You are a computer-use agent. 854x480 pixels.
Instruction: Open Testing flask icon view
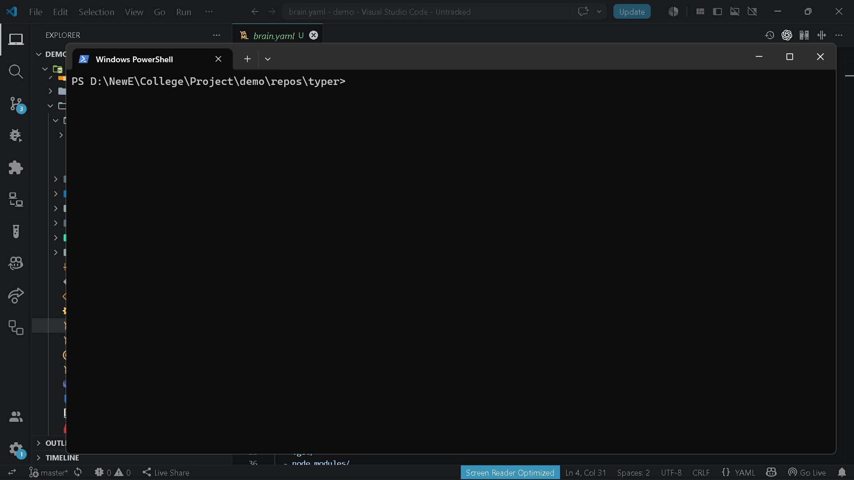point(16,232)
